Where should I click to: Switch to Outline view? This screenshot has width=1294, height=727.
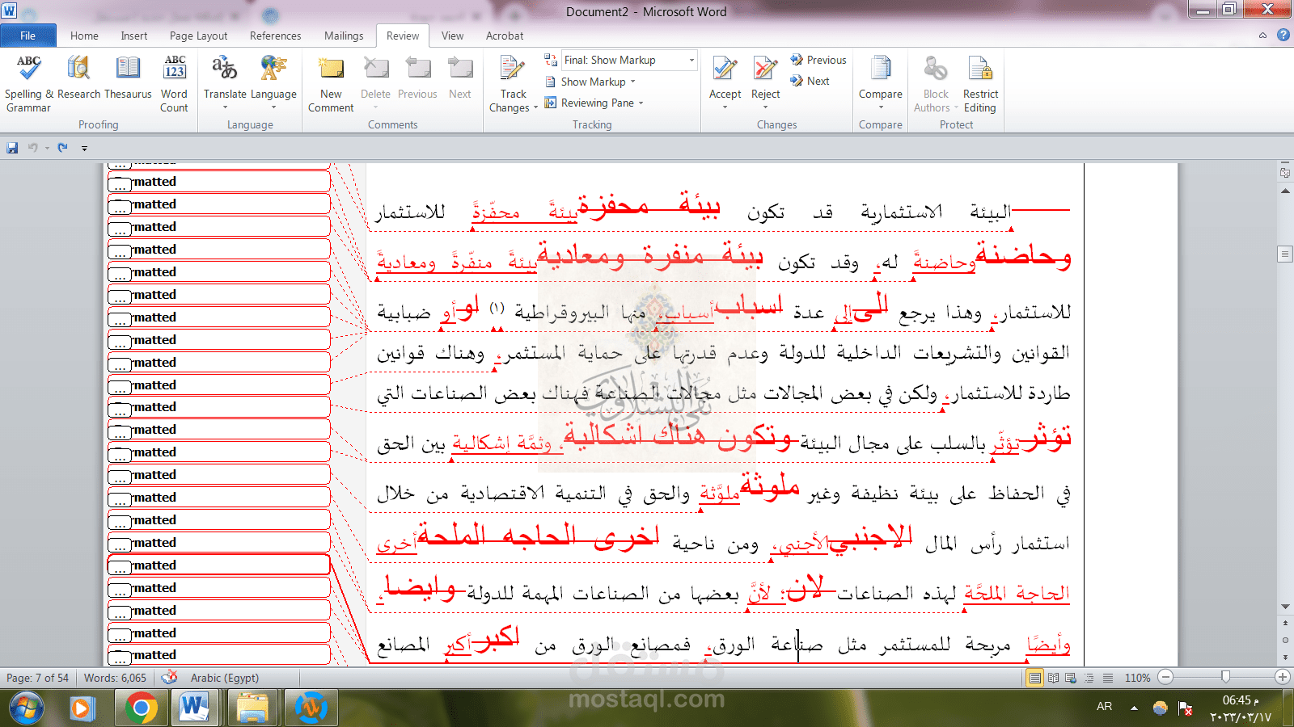coord(1089,678)
